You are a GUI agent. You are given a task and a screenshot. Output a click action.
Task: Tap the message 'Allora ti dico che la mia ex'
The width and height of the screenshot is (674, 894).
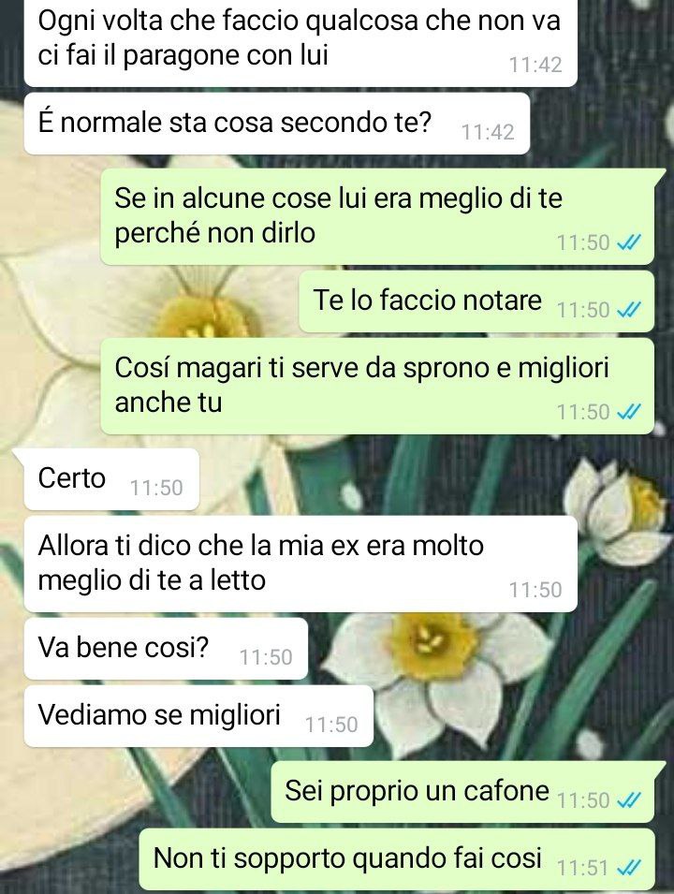tap(300, 564)
